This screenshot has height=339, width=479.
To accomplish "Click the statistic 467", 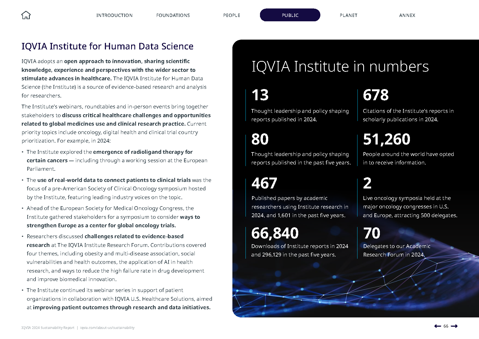I will [264, 183].
